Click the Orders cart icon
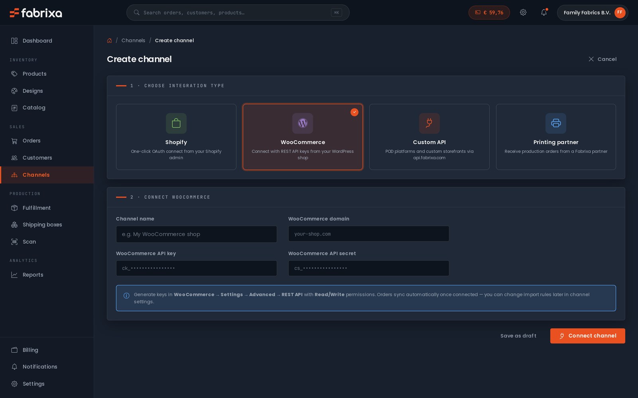The image size is (638, 398). pyautogui.click(x=14, y=140)
